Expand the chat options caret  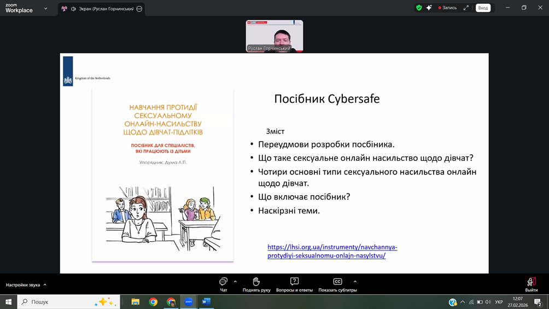235,282
